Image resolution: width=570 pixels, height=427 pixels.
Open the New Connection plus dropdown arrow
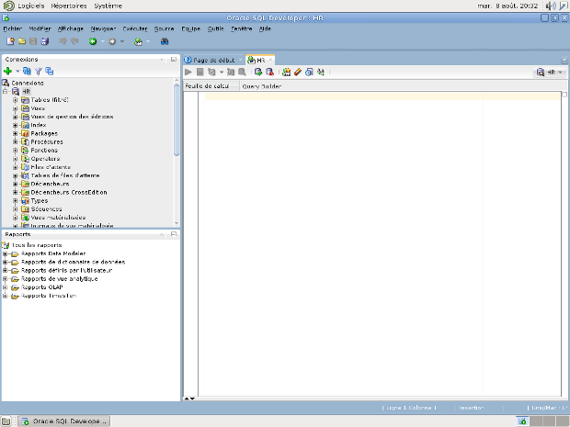pyautogui.click(x=17, y=72)
